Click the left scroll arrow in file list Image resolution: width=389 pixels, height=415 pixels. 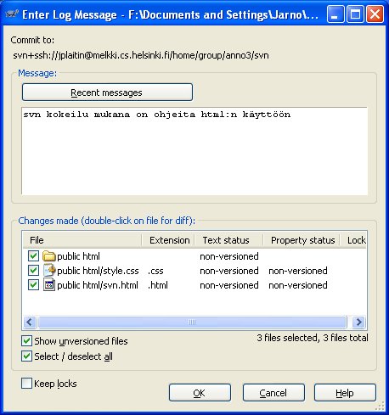(30, 322)
